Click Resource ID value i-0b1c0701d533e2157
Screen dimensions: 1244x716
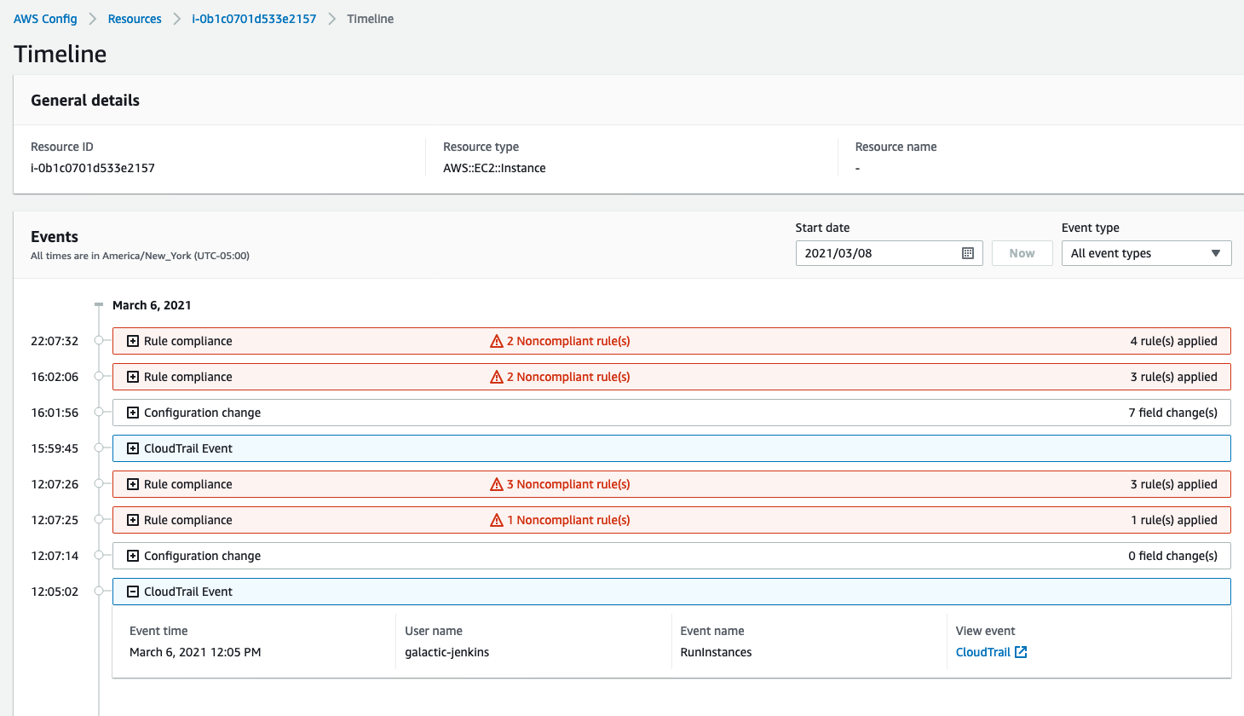point(93,168)
